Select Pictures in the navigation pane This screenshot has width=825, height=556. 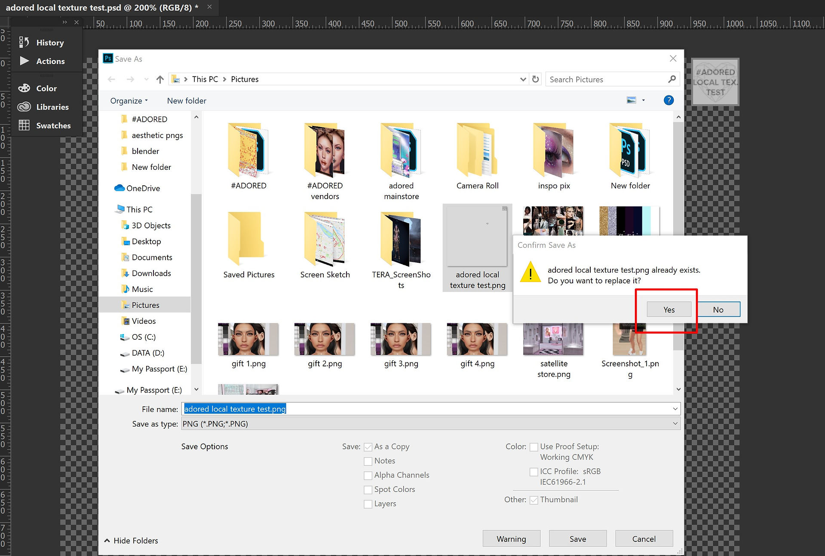(145, 305)
